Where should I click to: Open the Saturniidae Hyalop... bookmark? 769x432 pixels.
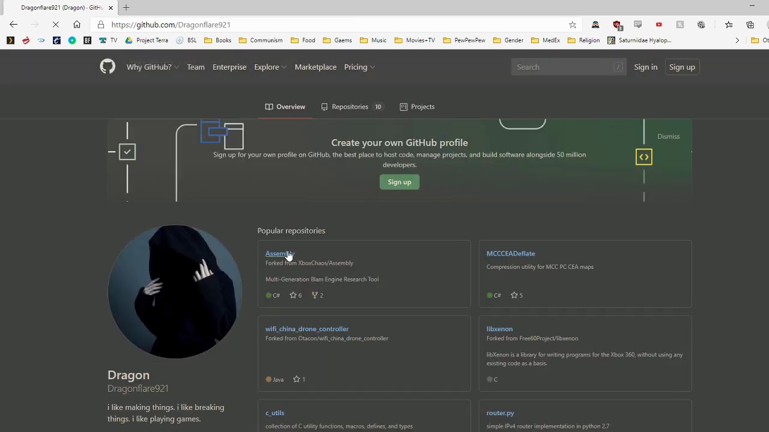click(639, 40)
